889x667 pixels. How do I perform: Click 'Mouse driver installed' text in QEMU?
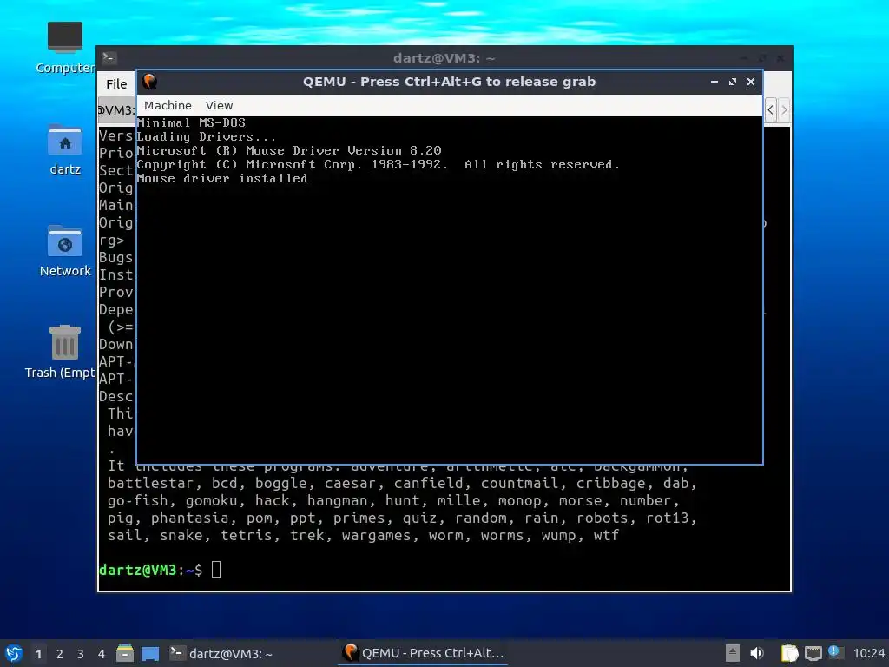(x=222, y=178)
